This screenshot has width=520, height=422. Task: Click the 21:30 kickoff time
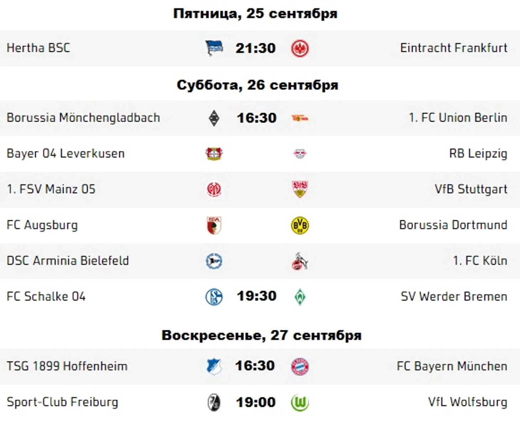[255, 48]
